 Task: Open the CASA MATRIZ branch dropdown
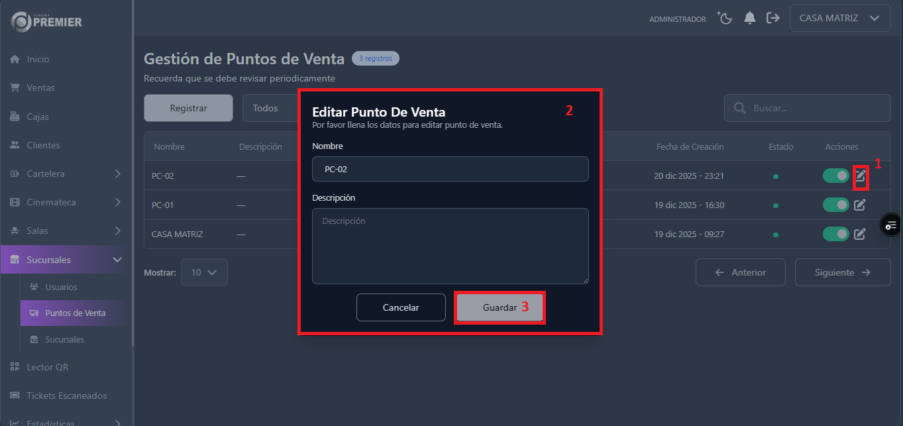coord(840,18)
